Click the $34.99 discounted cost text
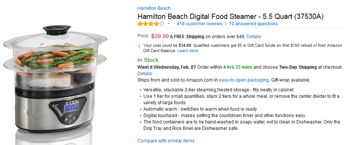 coord(184,45)
